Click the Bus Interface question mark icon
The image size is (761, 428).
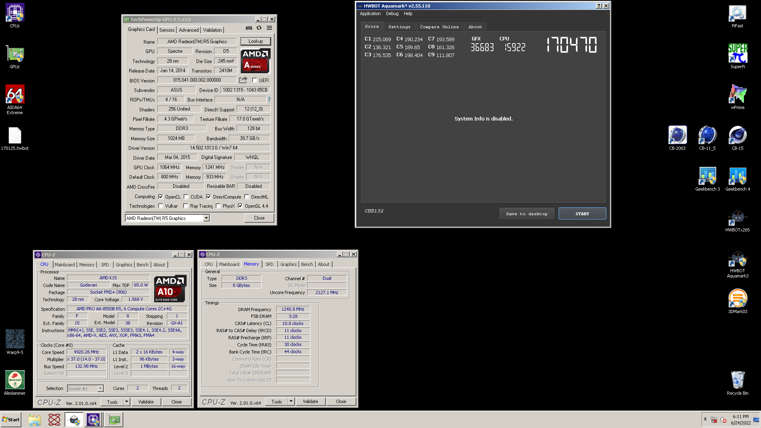point(269,99)
